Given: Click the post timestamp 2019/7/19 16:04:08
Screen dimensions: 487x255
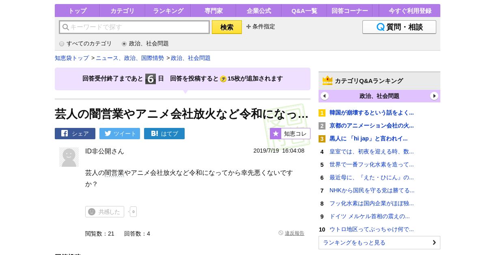Looking at the screenshot, I should [x=279, y=151].
